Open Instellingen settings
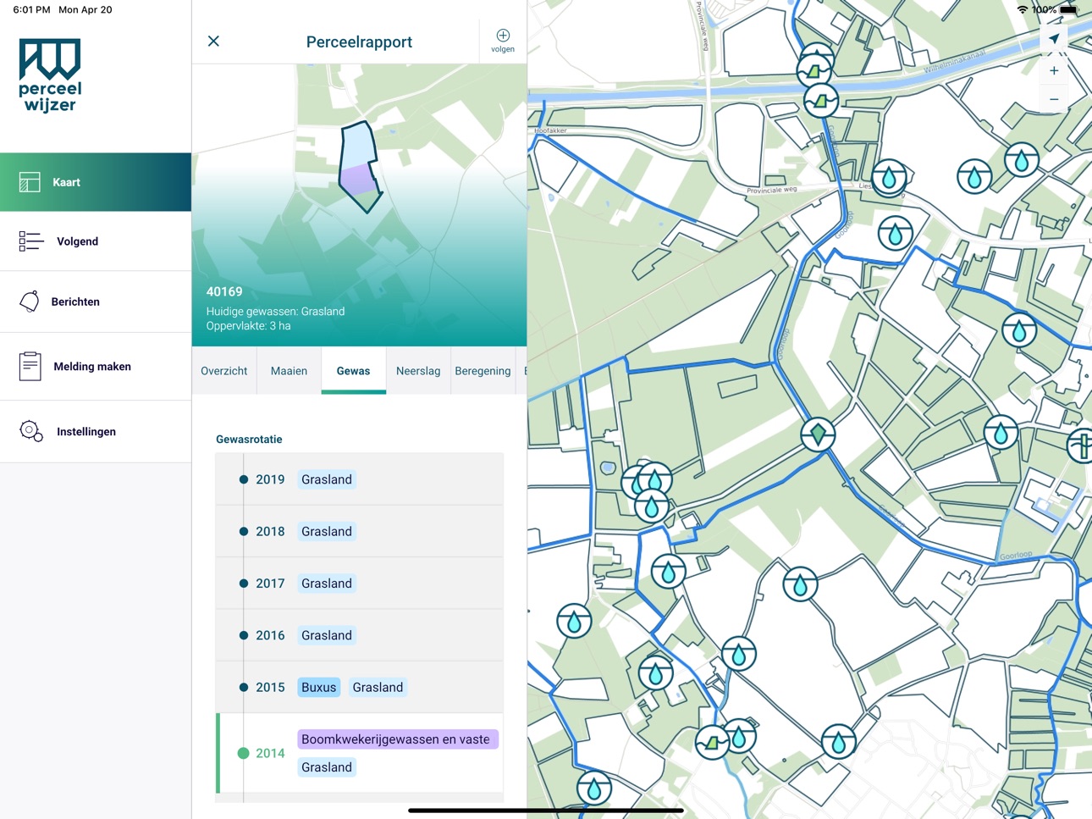This screenshot has height=819, width=1092. pos(96,432)
